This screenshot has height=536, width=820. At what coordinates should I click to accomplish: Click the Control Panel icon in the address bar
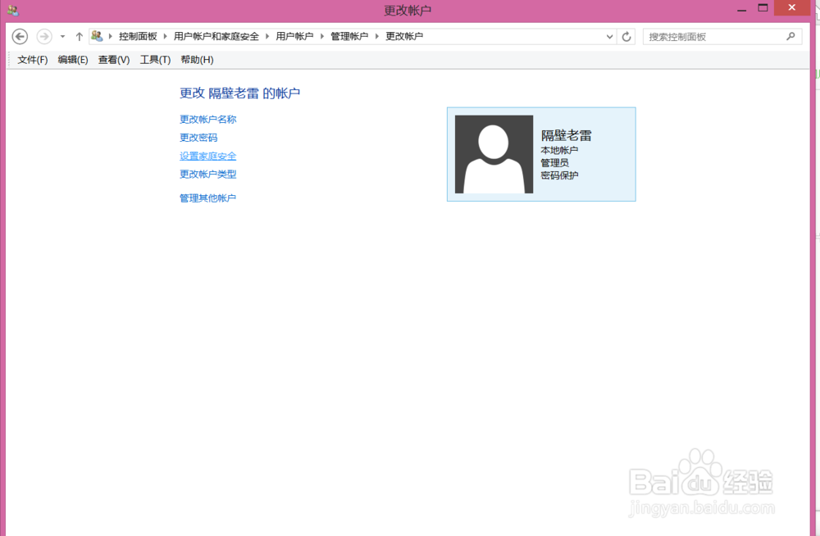tap(98, 36)
